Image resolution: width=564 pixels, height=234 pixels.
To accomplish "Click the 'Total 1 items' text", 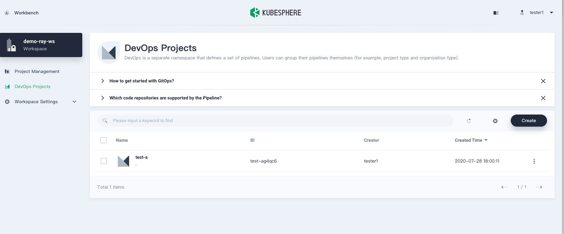I will 111,187.
